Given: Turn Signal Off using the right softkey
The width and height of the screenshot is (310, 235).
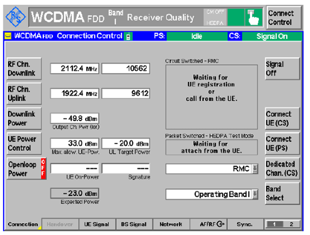Looking at the screenshot, I should point(282,68).
